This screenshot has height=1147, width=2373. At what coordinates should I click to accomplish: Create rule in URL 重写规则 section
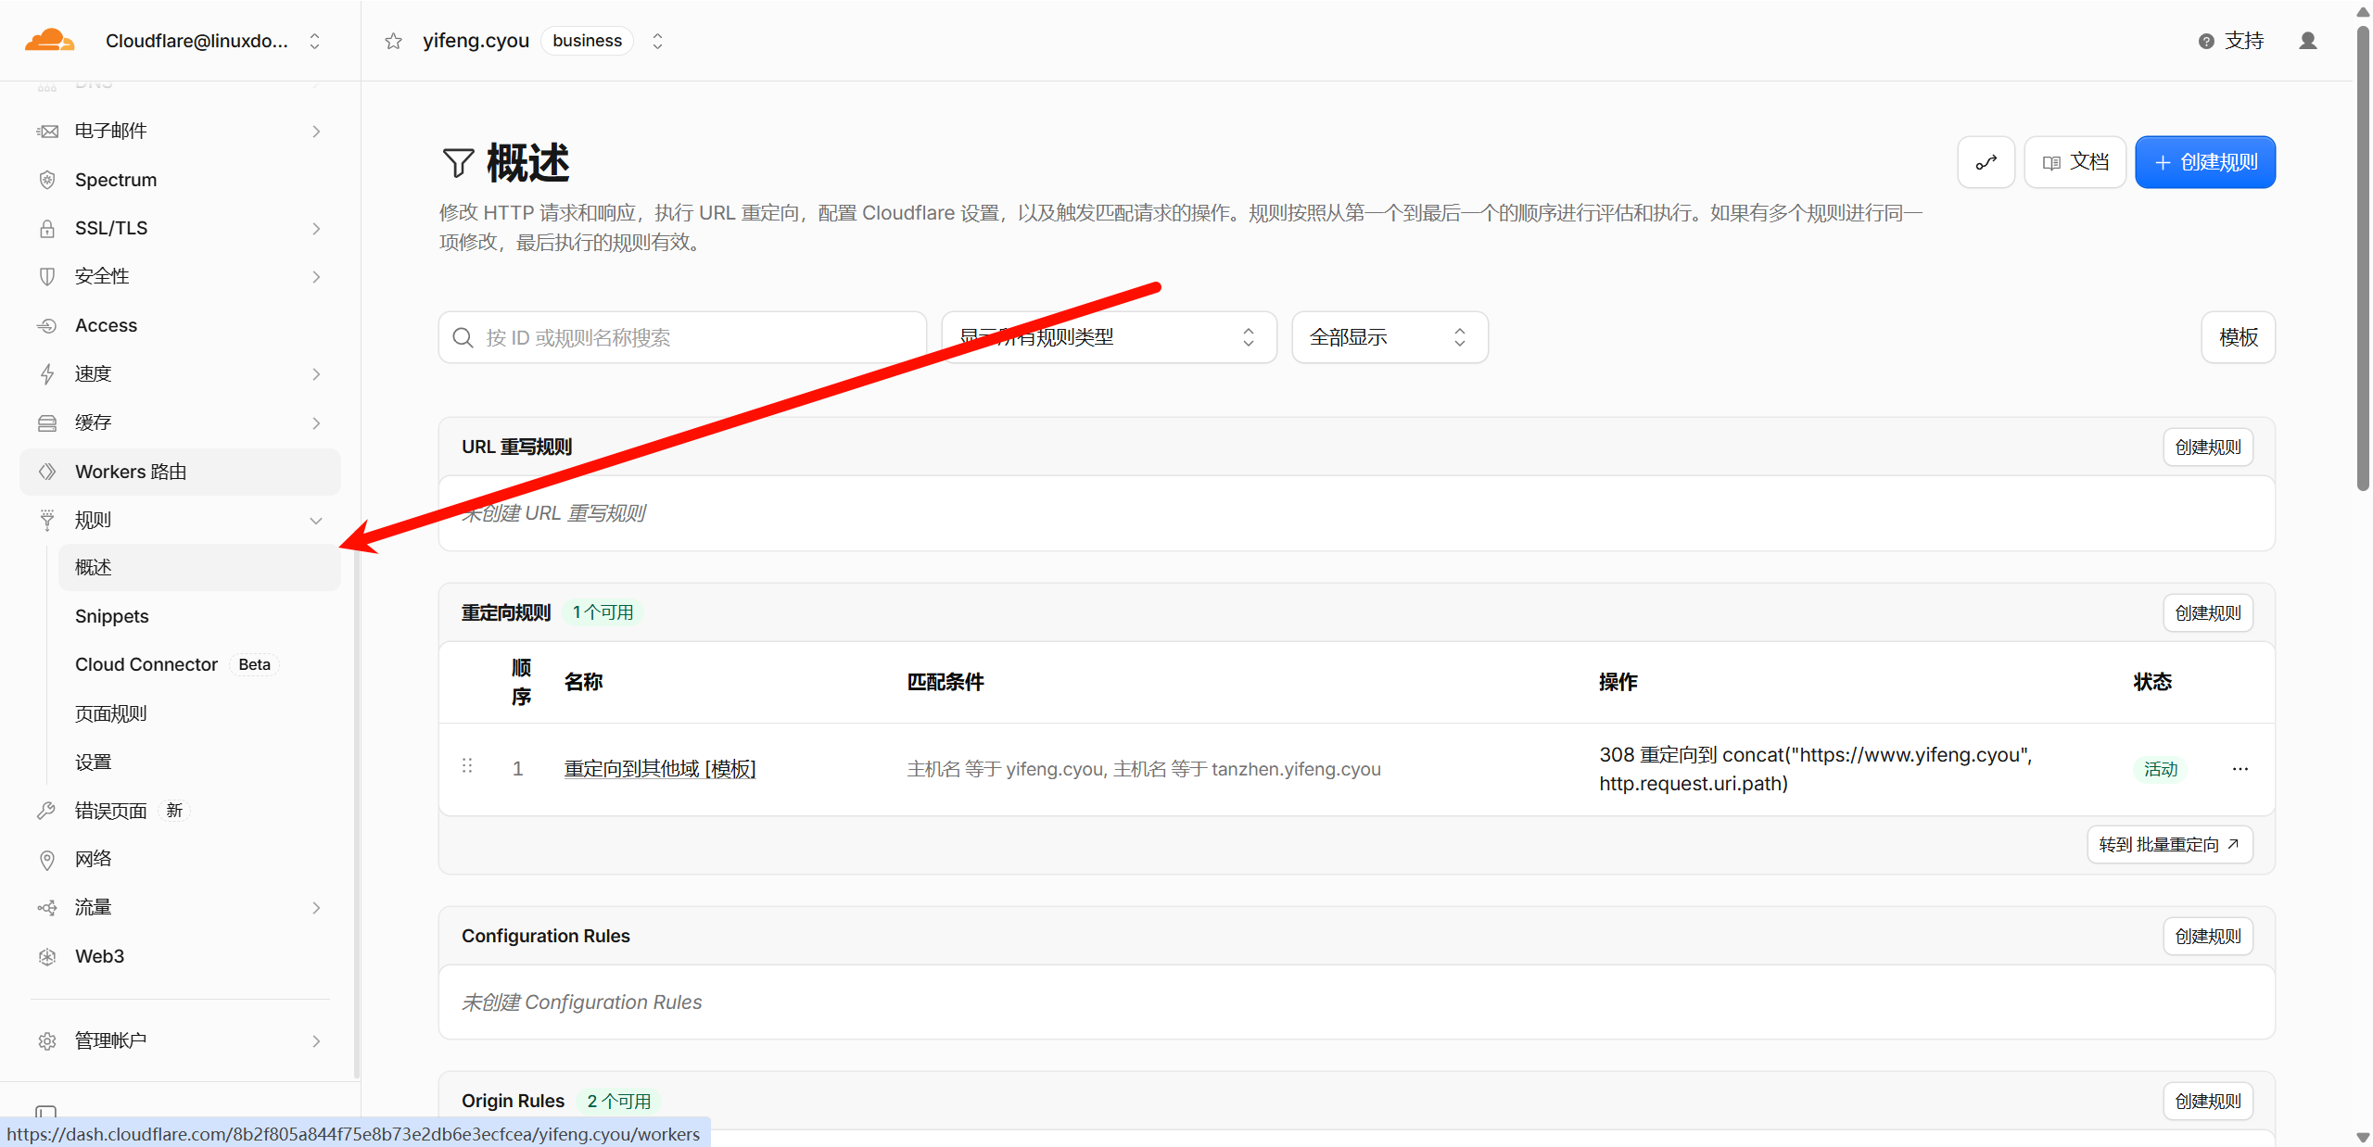[2208, 447]
